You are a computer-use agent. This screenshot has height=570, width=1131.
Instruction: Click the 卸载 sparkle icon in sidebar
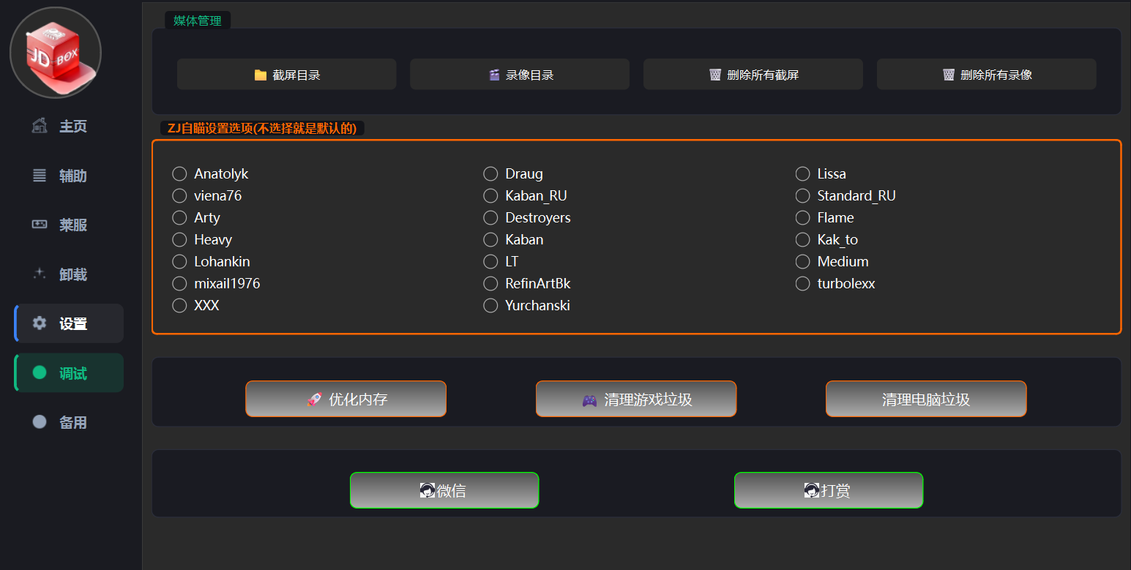click(x=40, y=274)
